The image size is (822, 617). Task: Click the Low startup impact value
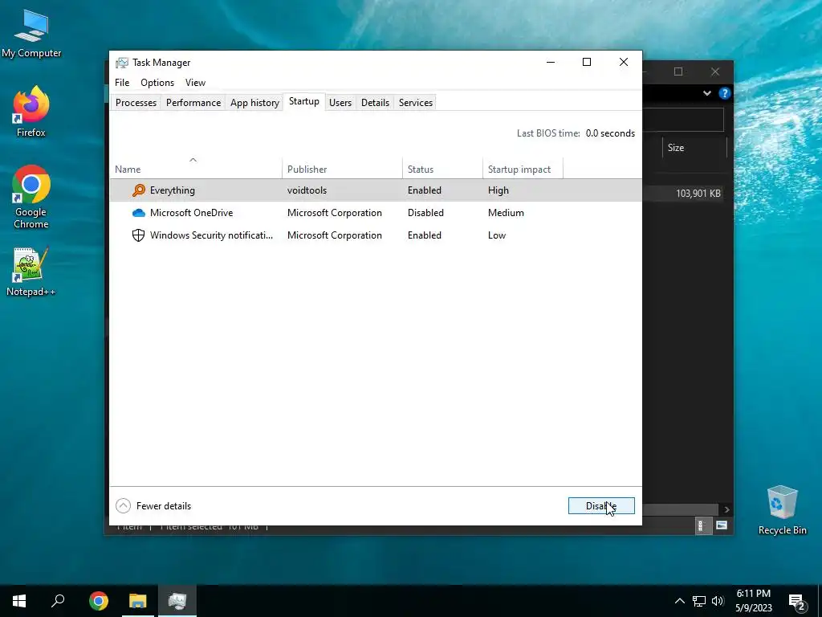coord(496,235)
